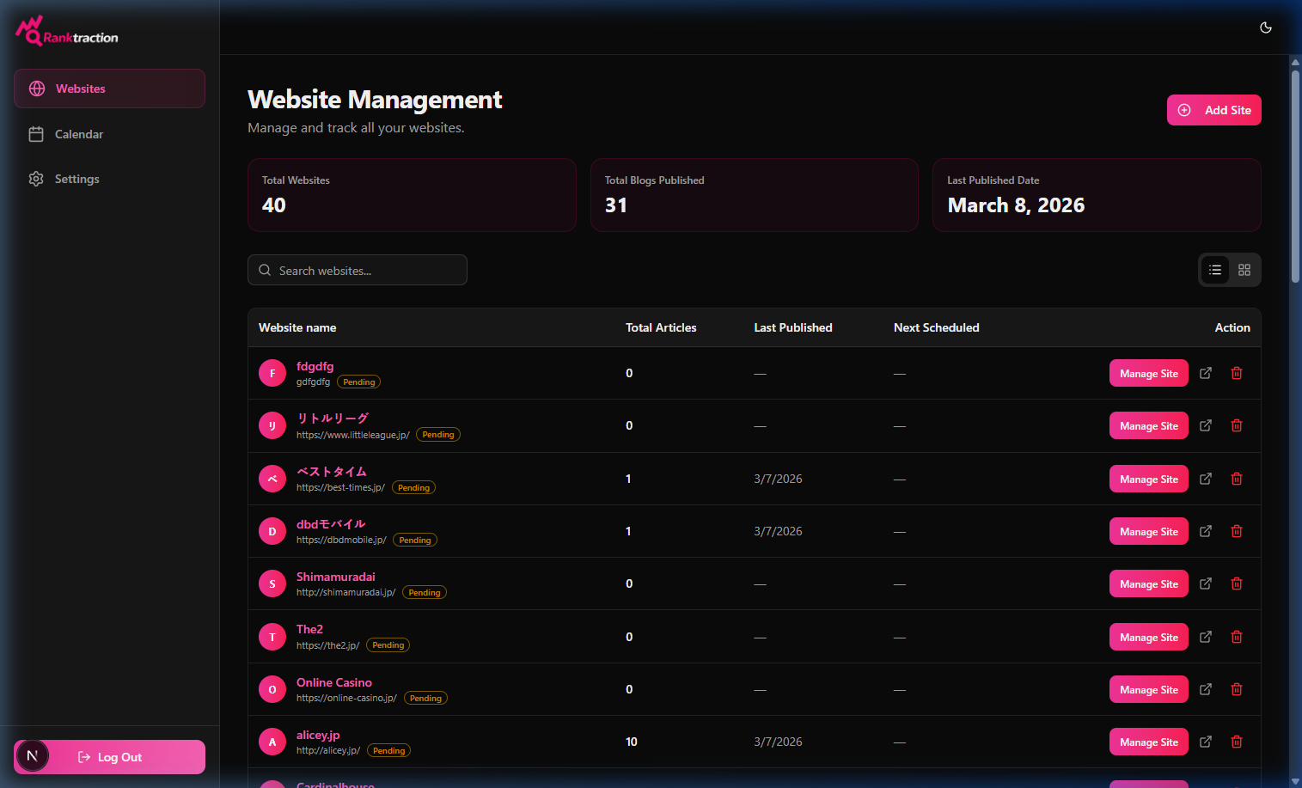
Task: Select the Websites globe icon in sidebar
Action: (x=36, y=88)
